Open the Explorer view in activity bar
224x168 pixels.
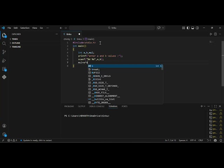point(4,35)
